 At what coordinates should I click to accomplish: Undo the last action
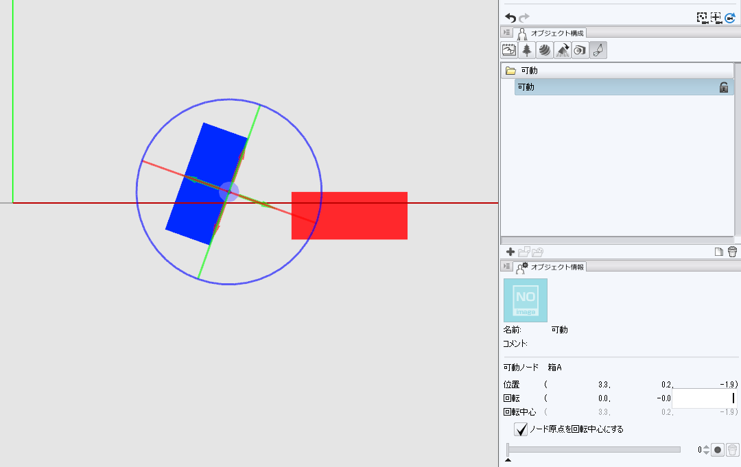(510, 17)
